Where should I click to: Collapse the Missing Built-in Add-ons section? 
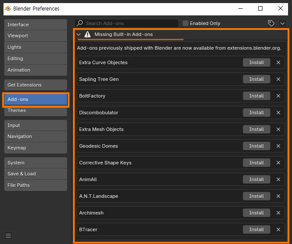point(79,34)
